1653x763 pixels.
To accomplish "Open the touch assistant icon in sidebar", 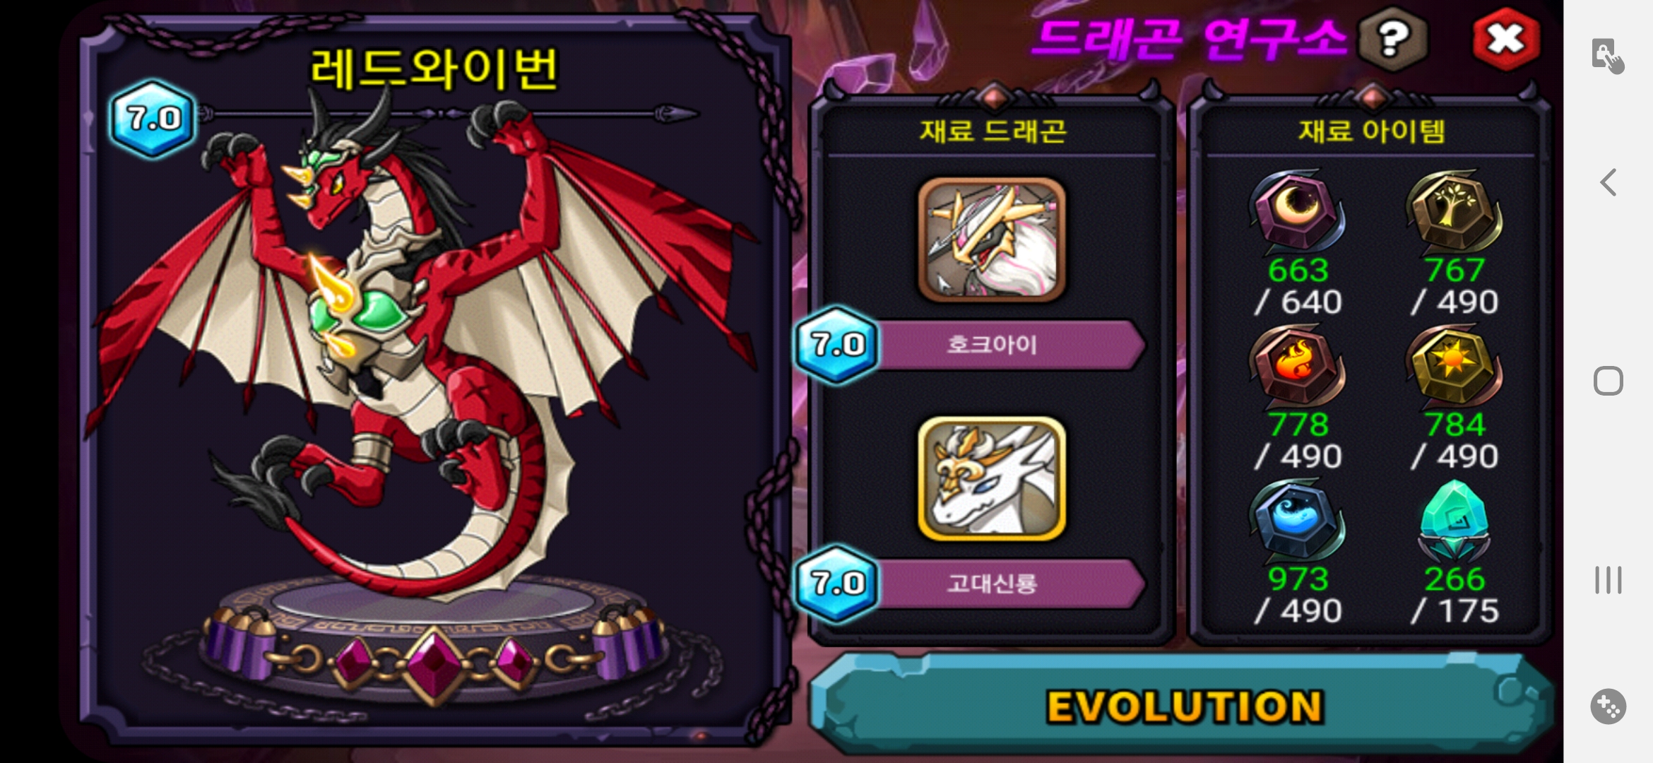I will [1608, 56].
